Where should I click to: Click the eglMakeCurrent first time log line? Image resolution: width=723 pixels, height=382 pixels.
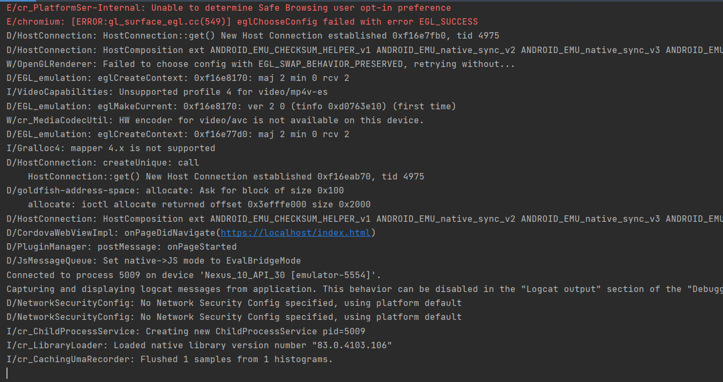click(x=232, y=106)
